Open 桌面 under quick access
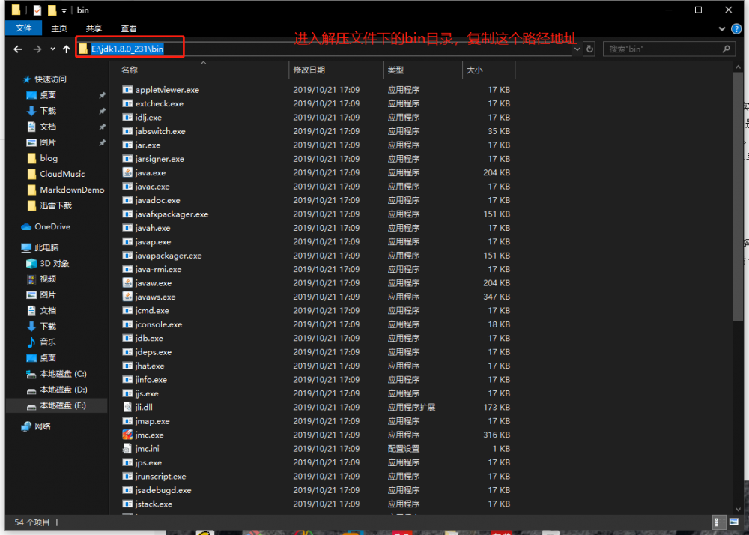The image size is (749, 535). (48, 95)
